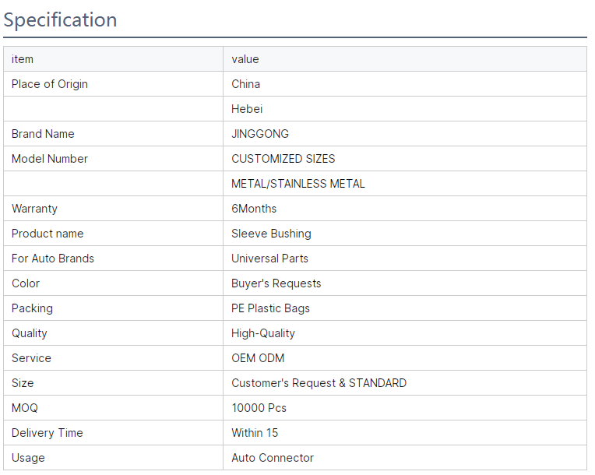This screenshot has width=595, height=475.
Task: Click the China value cell
Action: pos(246,84)
